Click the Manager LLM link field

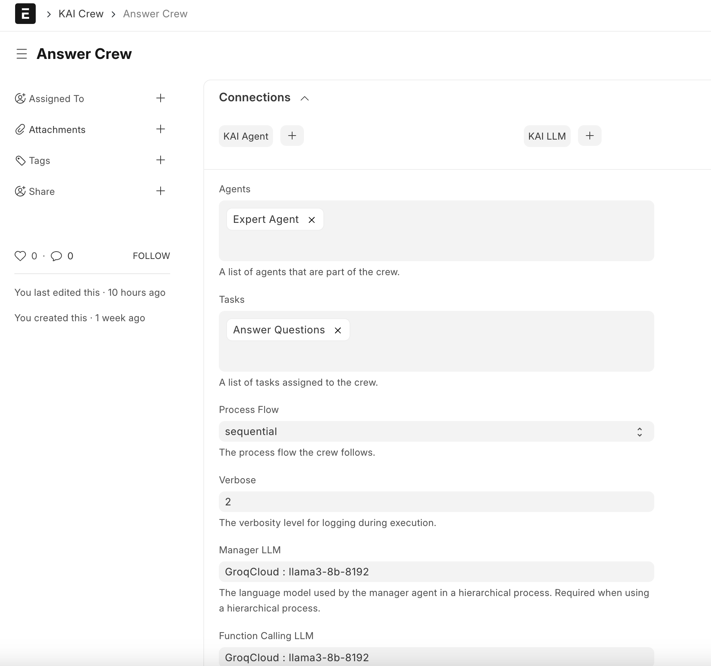pos(436,572)
